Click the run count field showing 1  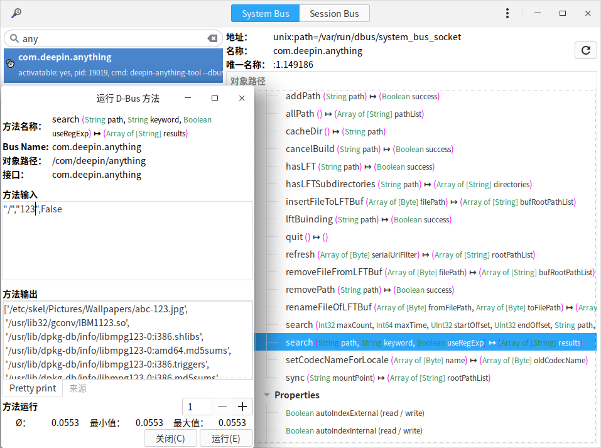coord(197,407)
